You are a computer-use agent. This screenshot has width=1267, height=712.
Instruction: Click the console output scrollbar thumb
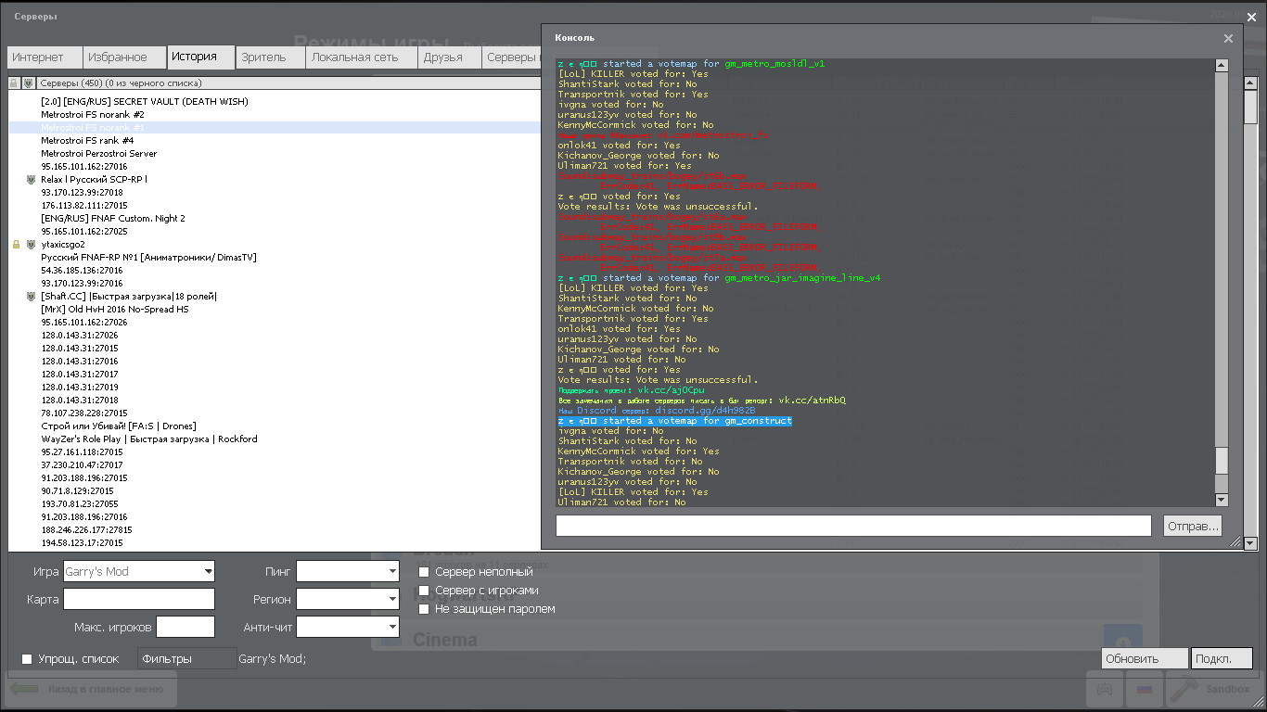[1222, 461]
